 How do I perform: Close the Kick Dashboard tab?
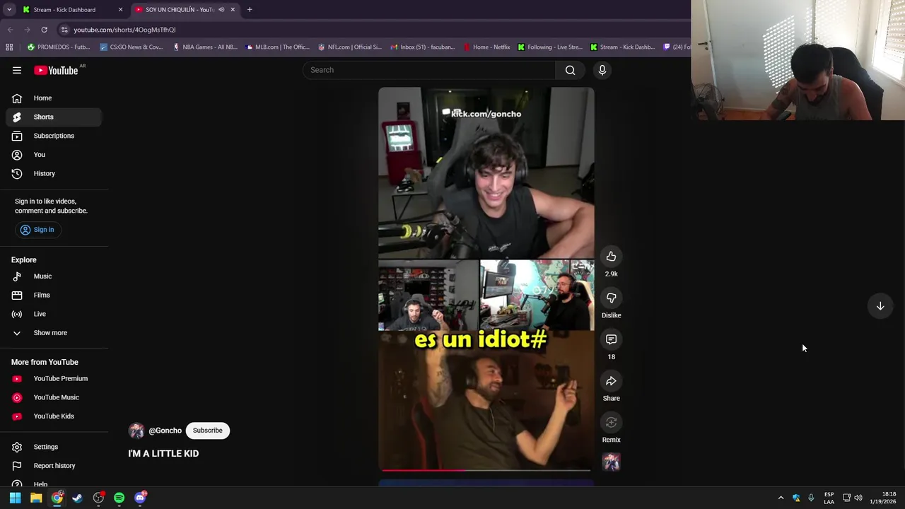(120, 10)
